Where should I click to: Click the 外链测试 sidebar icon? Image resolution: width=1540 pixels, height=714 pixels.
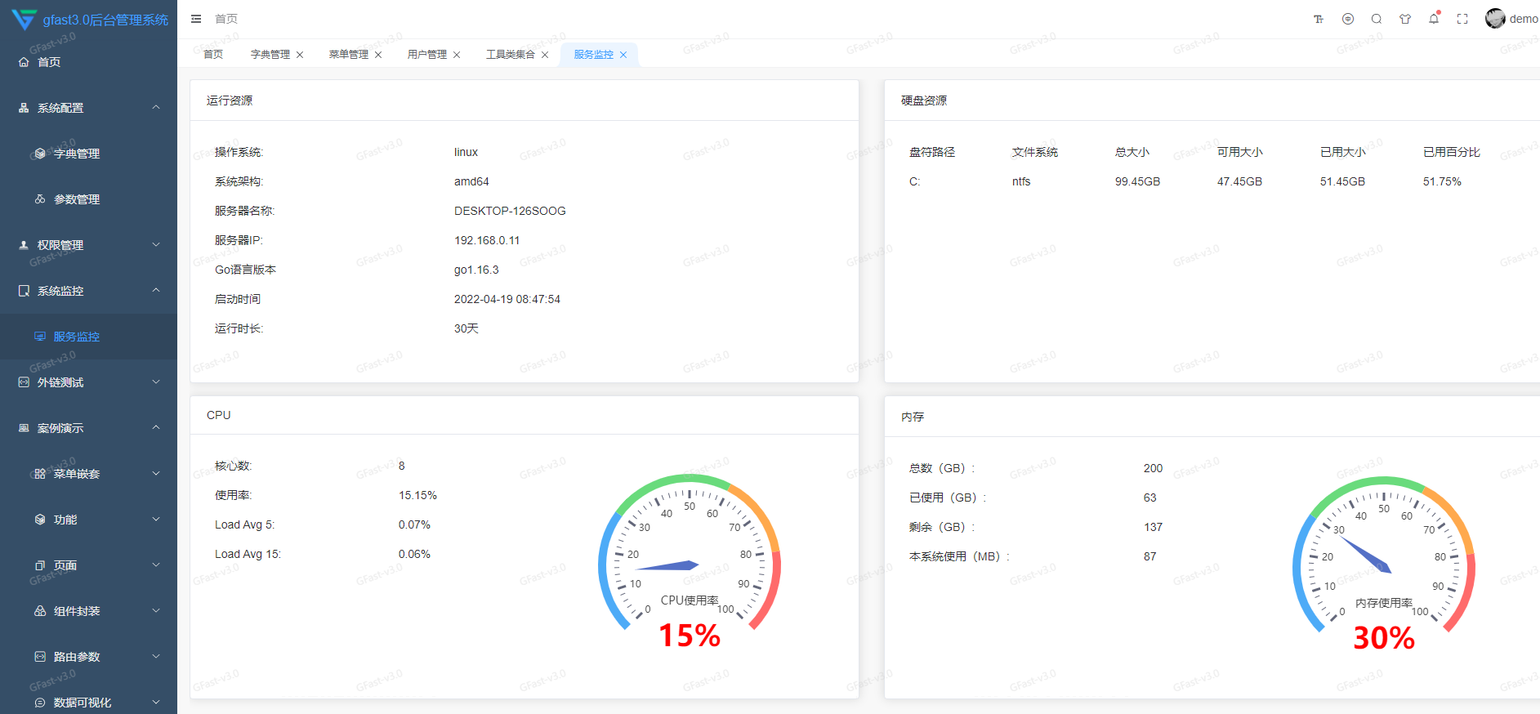pos(24,382)
